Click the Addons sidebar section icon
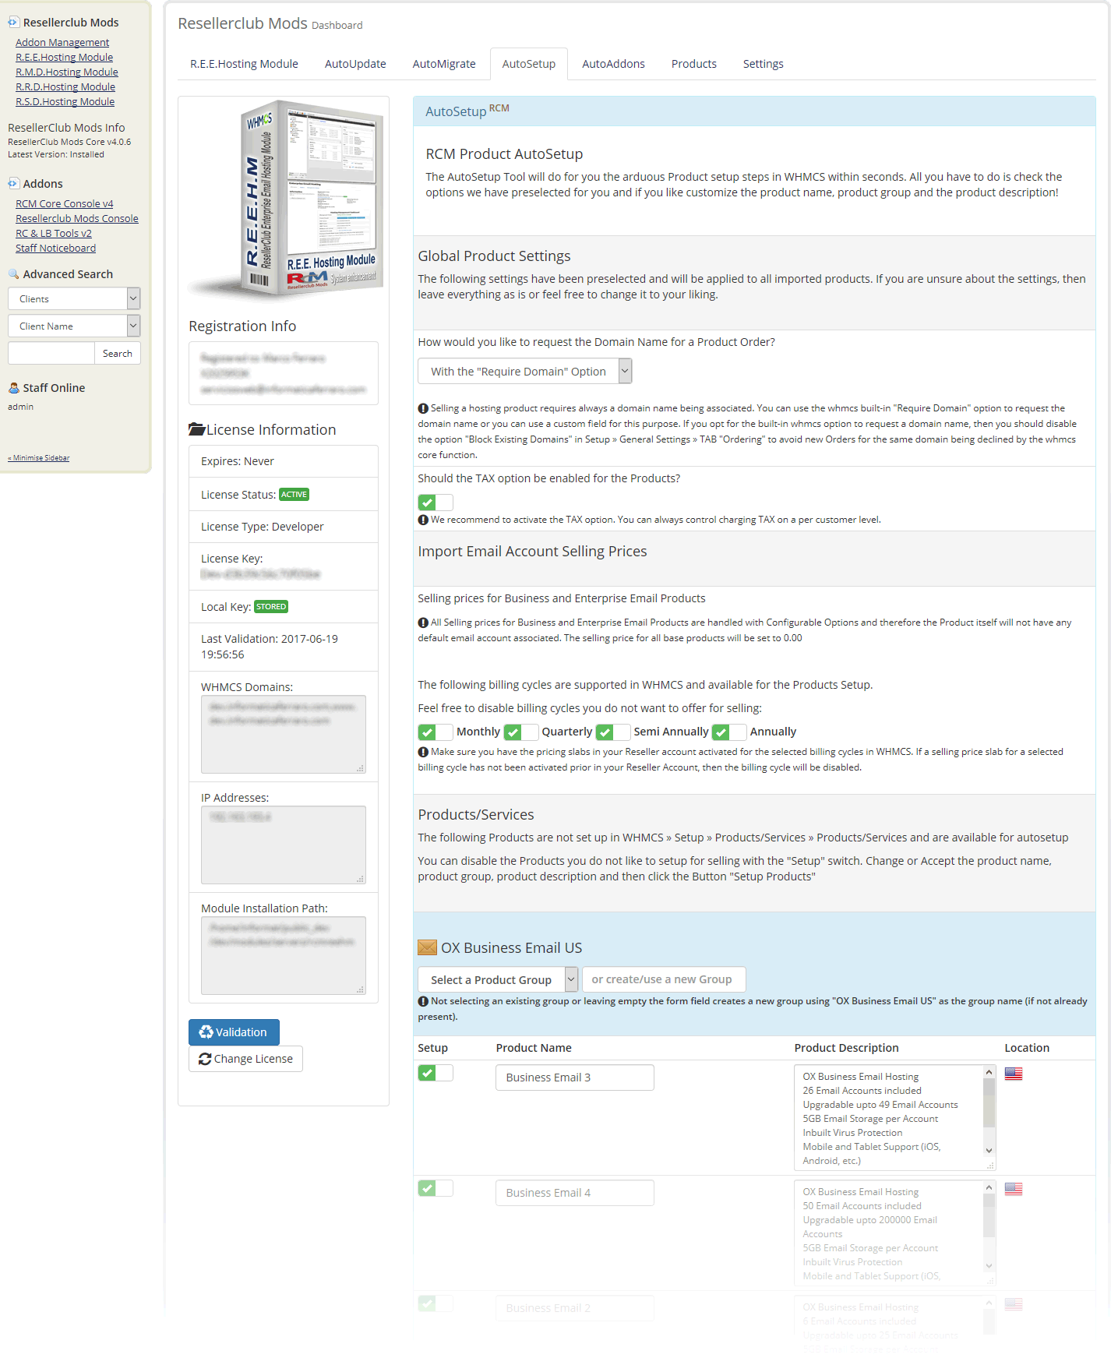The image size is (1111, 1365). point(13,183)
